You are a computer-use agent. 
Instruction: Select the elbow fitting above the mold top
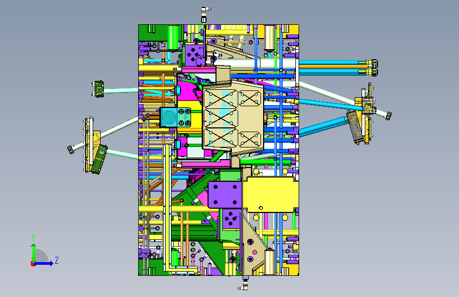(x=205, y=15)
